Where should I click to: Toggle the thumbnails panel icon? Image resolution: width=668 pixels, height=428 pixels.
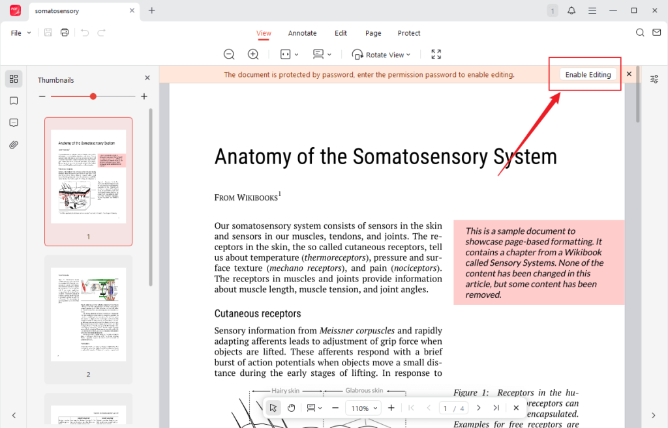(14, 79)
